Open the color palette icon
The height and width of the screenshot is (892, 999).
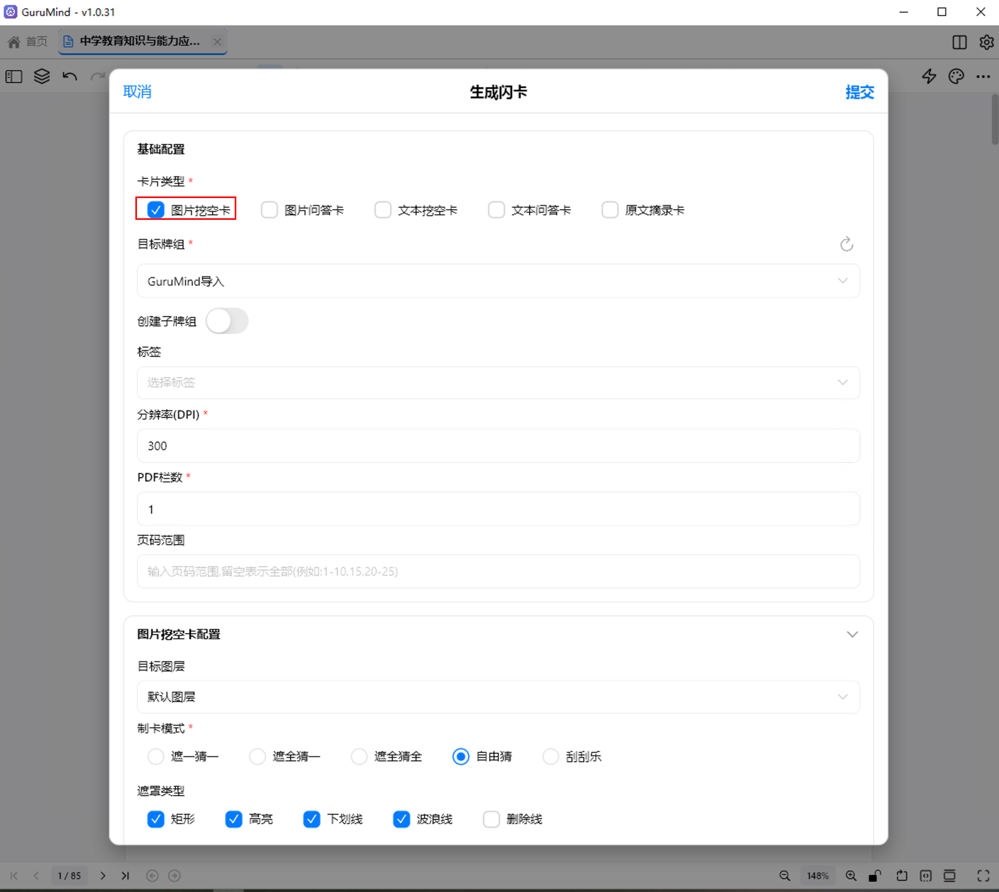click(955, 76)
